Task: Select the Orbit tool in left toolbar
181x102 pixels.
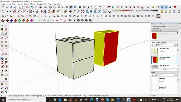Action: (x=2, y=84)
